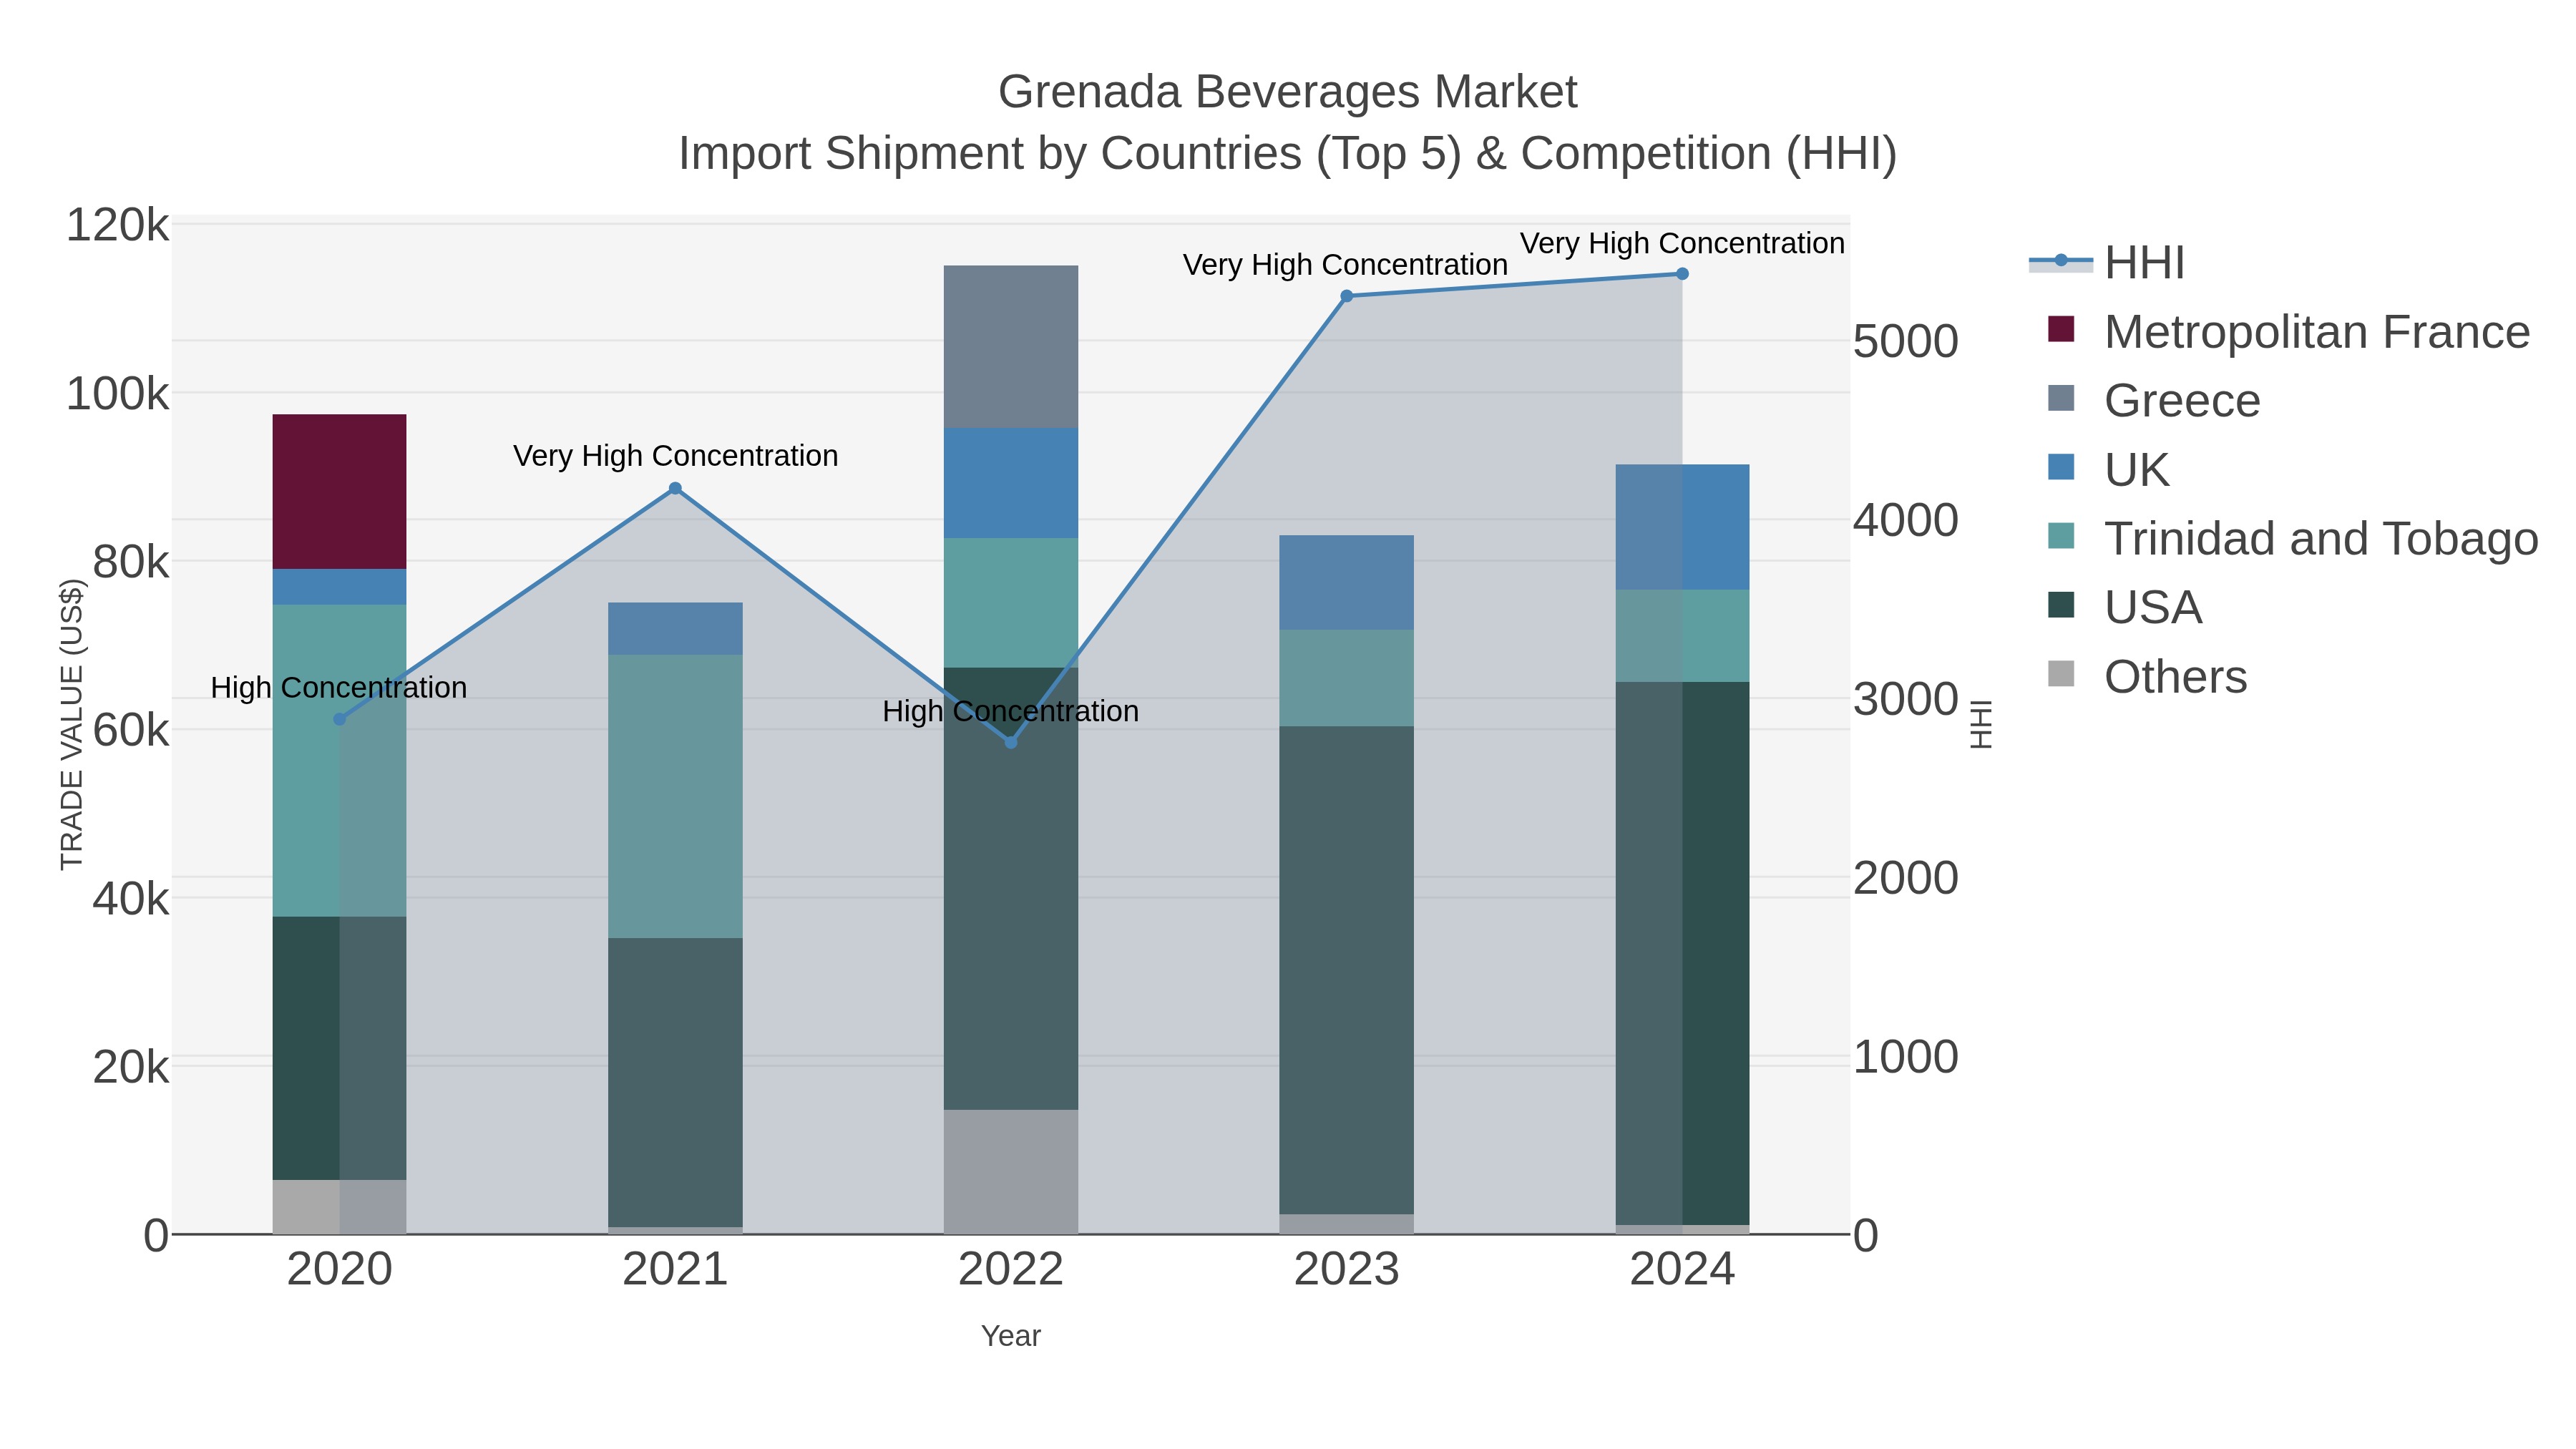Click the 2022 x-axis label
Viewport: 2576px width, 1449px height.
[1011, 1270]
